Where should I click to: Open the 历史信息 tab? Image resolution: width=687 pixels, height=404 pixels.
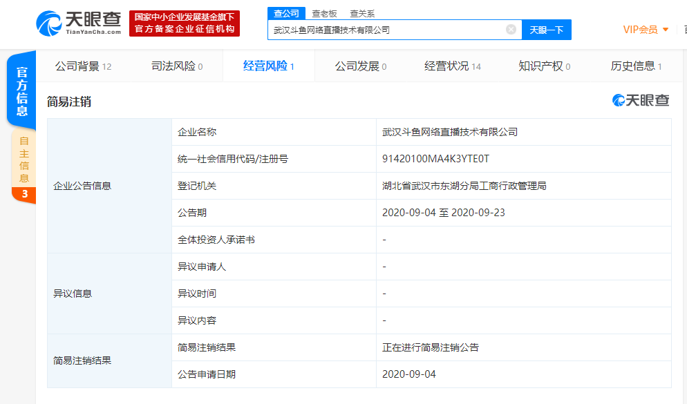point(636,66)
